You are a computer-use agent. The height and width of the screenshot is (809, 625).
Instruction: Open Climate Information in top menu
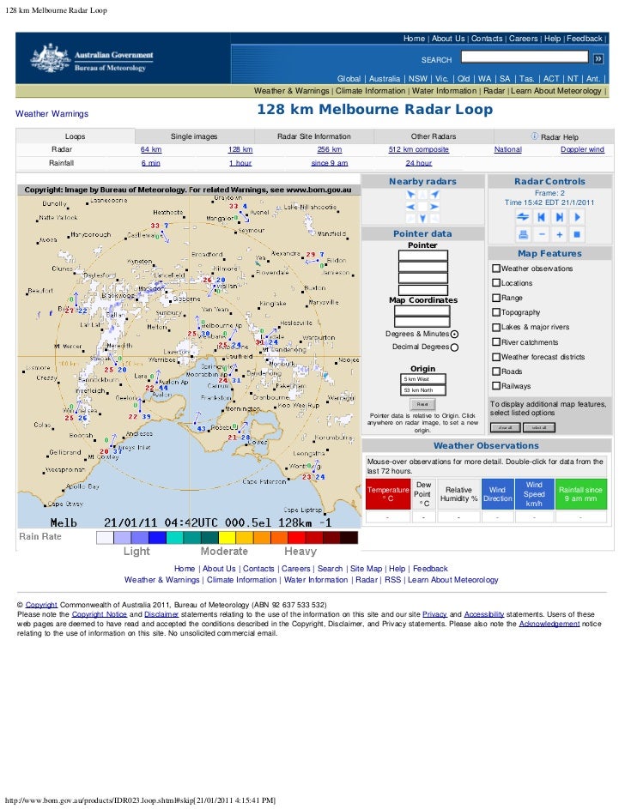[x=371, y=91]
